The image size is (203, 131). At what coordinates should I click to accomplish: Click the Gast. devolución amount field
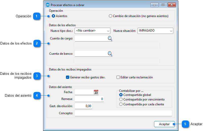[x=83, y=106]
